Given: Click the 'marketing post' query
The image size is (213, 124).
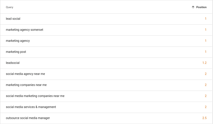Looking at the screenshot, I should tap(16, 52).
